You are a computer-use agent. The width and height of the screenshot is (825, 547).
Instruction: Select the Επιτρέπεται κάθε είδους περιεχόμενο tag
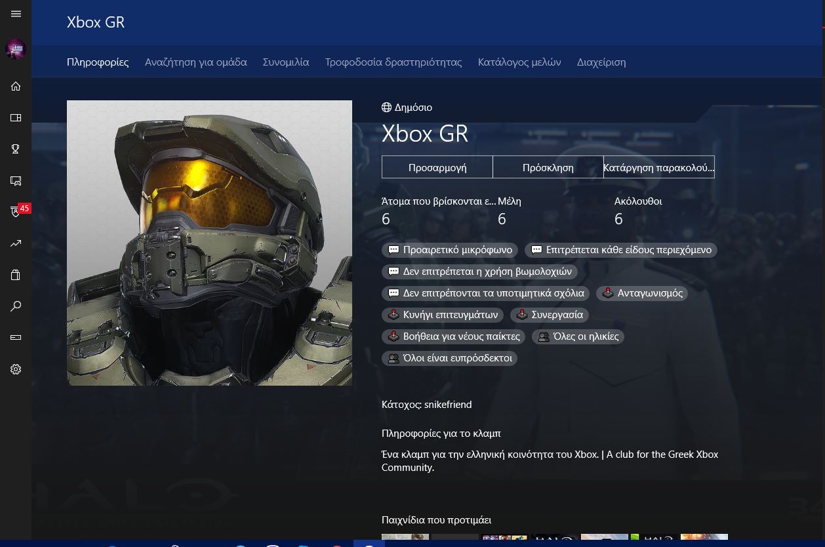(x=621, y=250)
